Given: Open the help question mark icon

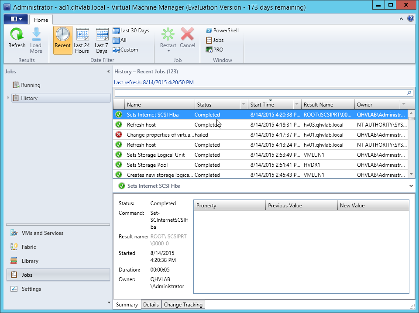Looking at the screenshot, I should click(x=410, y=18).
